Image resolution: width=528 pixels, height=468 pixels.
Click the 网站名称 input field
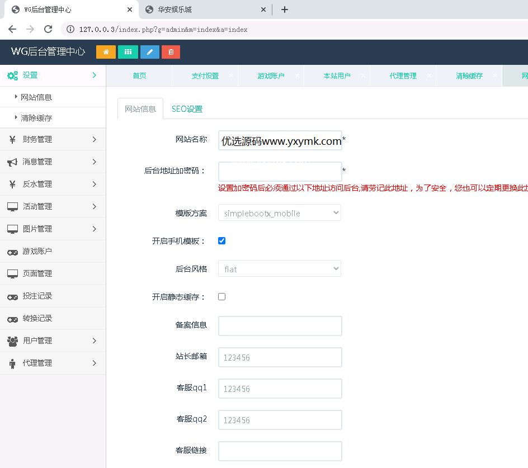pos(280,140)
